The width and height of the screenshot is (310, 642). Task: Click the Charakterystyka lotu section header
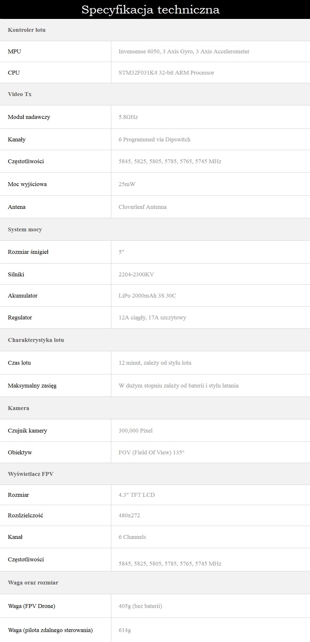pyautogui.click(x=36, y=340)
